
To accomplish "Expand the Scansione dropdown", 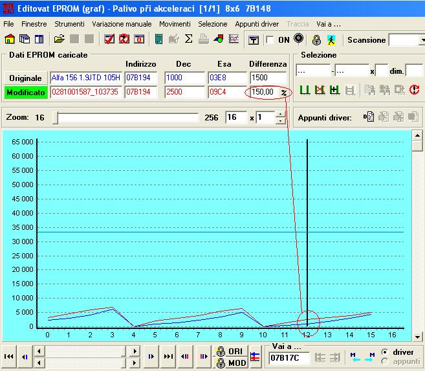I will pos(422,40).
